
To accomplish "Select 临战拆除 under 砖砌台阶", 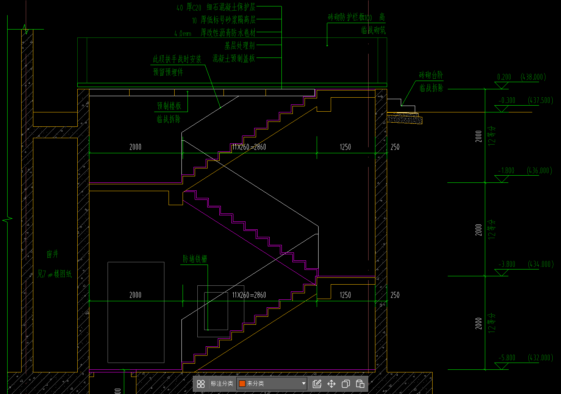I will pos(431,88).
